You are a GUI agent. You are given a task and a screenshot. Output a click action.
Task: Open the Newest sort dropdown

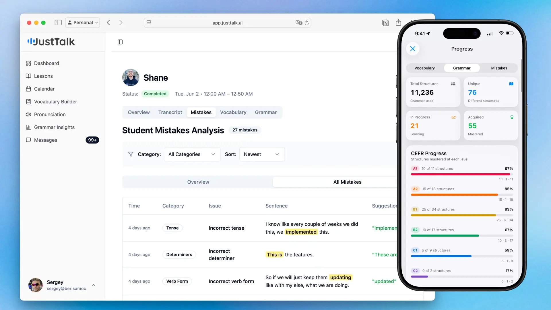[262, 154]
